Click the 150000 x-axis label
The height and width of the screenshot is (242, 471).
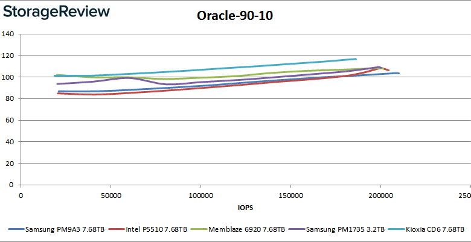(290, 196)
